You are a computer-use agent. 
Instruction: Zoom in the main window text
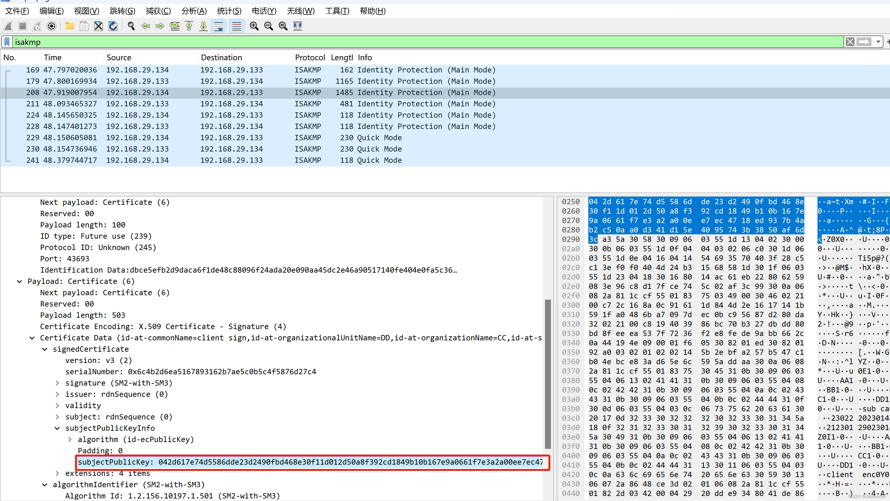[254, 26]
